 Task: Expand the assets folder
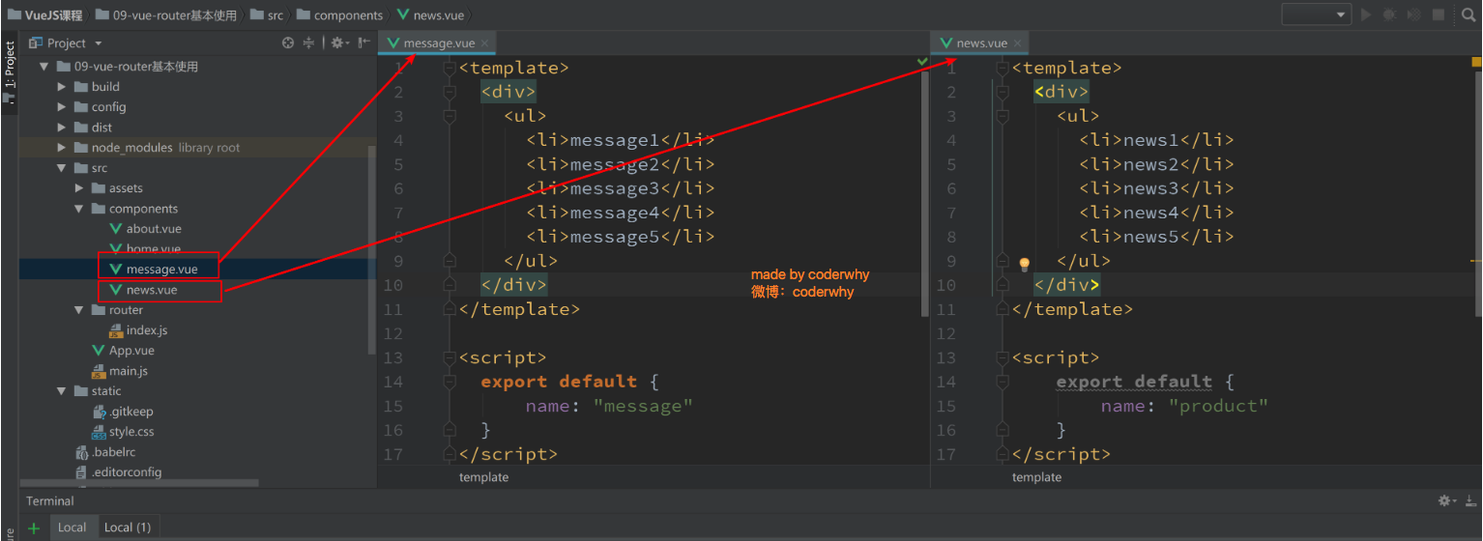pyautogui.click(x=79, y=188)
